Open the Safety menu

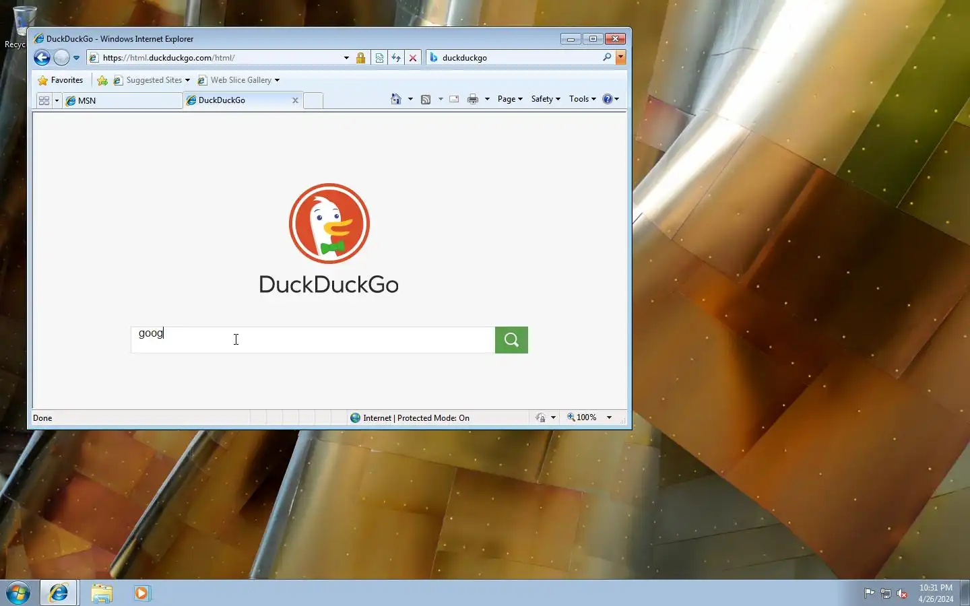point(546,99)
